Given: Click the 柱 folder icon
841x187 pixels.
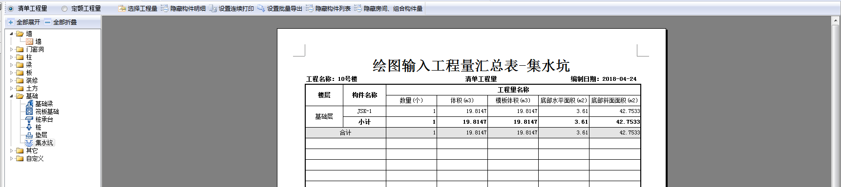Looking at the screenshot, I should point(20,57).
